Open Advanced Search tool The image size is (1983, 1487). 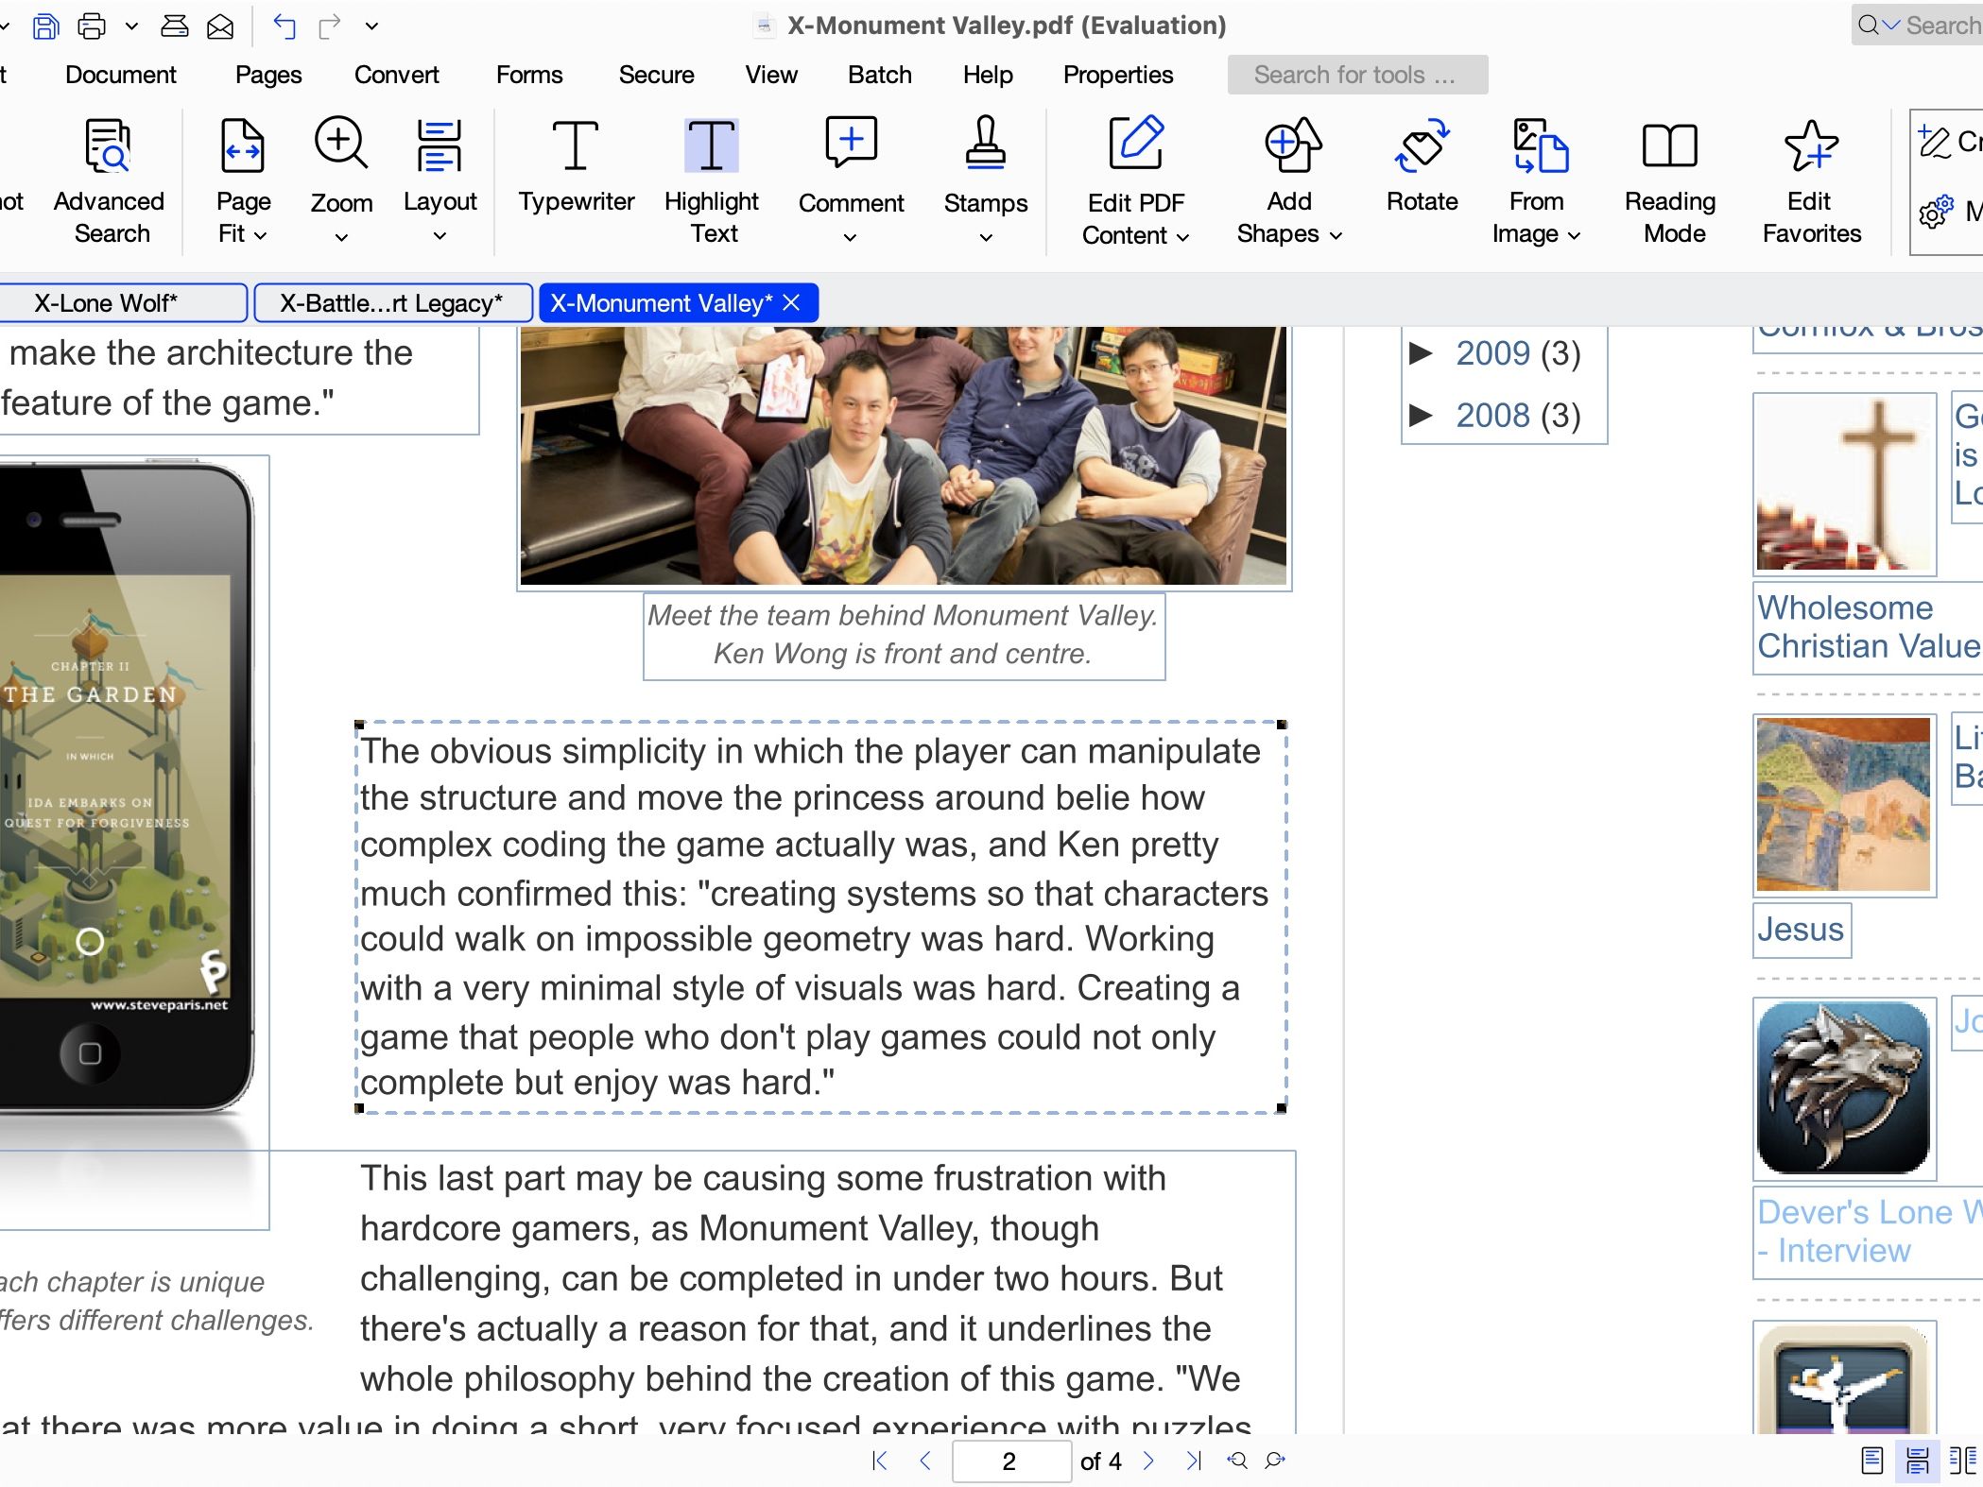click(109, 179)
